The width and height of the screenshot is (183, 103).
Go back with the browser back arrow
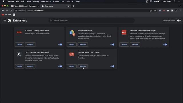click(x=3, y=11)
